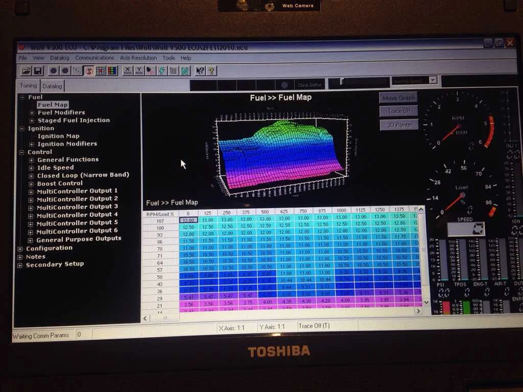
Task: Click the Open file folder icon
Action: pos(25,70)
